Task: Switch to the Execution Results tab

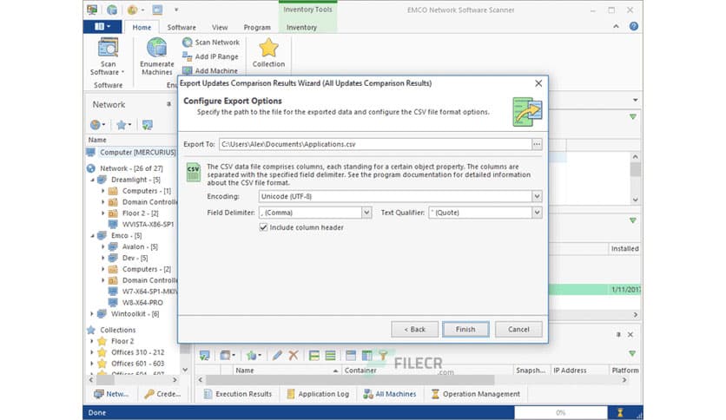Action: point(238,394)
